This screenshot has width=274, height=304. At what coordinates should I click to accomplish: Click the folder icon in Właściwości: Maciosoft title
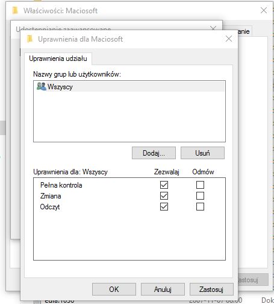(15, 10)
